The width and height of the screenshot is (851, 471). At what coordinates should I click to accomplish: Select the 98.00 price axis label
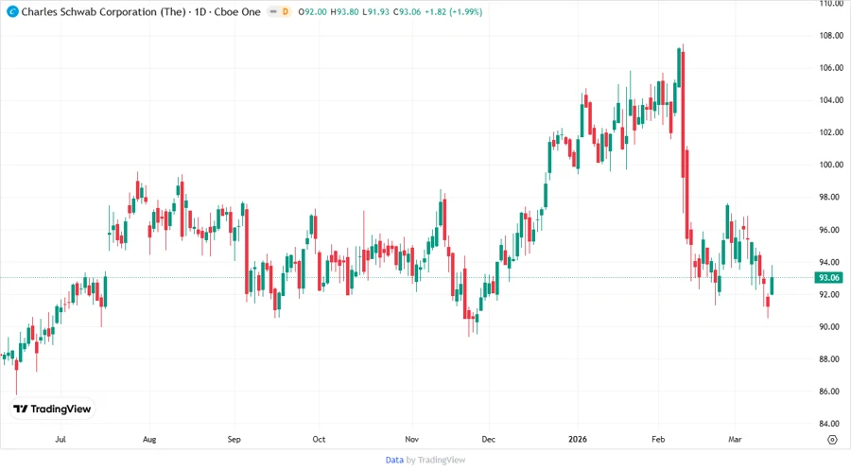coord(831,197)
